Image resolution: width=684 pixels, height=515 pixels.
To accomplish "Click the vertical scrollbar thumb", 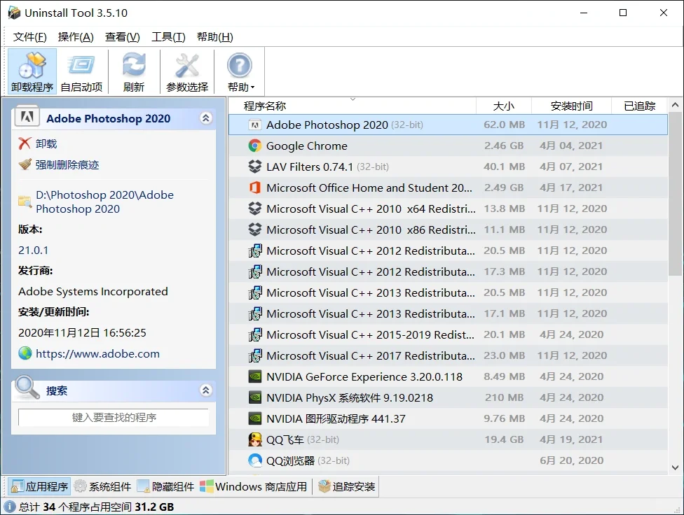I will coord(675,194).
